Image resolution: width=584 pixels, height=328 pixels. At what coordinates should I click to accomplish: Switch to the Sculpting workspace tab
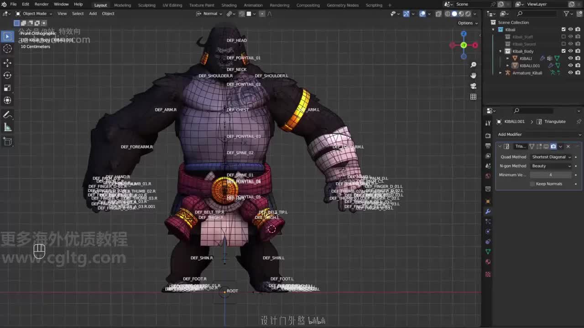pos(146,5)
